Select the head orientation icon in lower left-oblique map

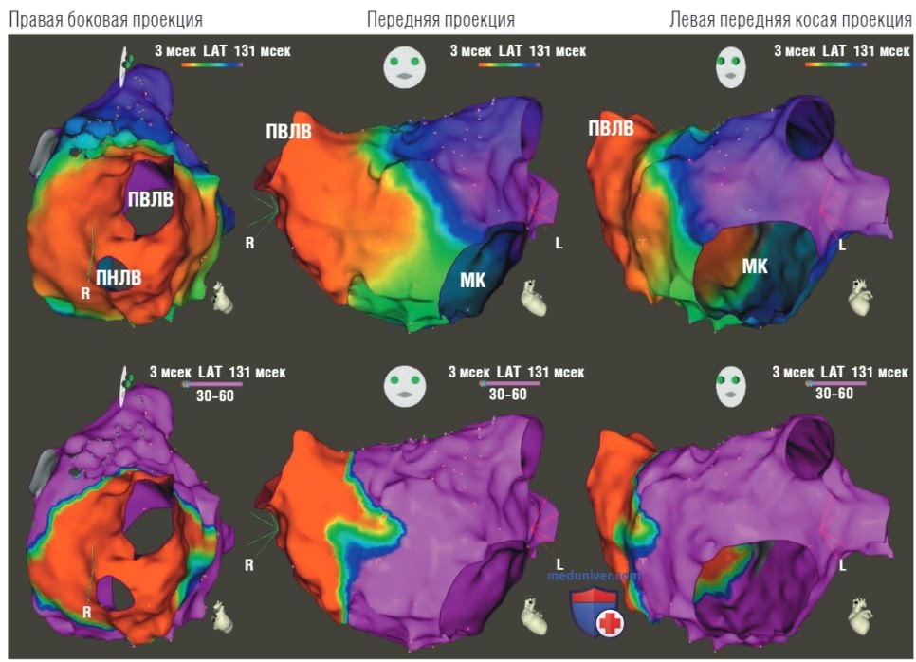click(731, 387)
